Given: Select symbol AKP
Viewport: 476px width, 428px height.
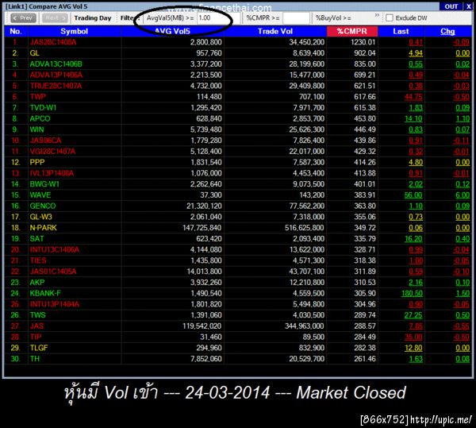Looking at the screenshot, I should pyautogui.click(x=37, y=283).
